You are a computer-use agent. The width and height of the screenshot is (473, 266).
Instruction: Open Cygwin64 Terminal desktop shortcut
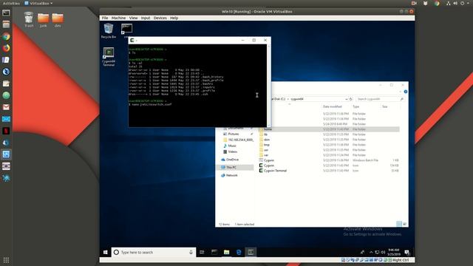tap(109, 57)
